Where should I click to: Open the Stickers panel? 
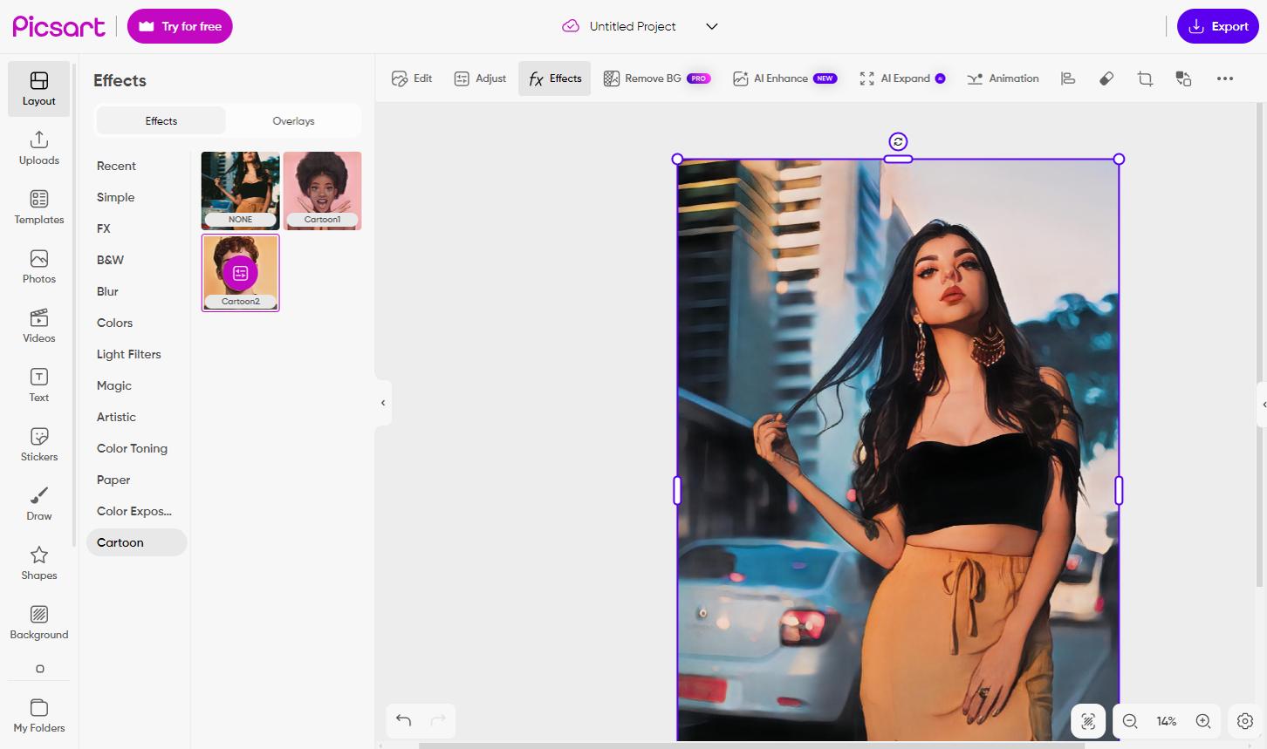(38, 444)
